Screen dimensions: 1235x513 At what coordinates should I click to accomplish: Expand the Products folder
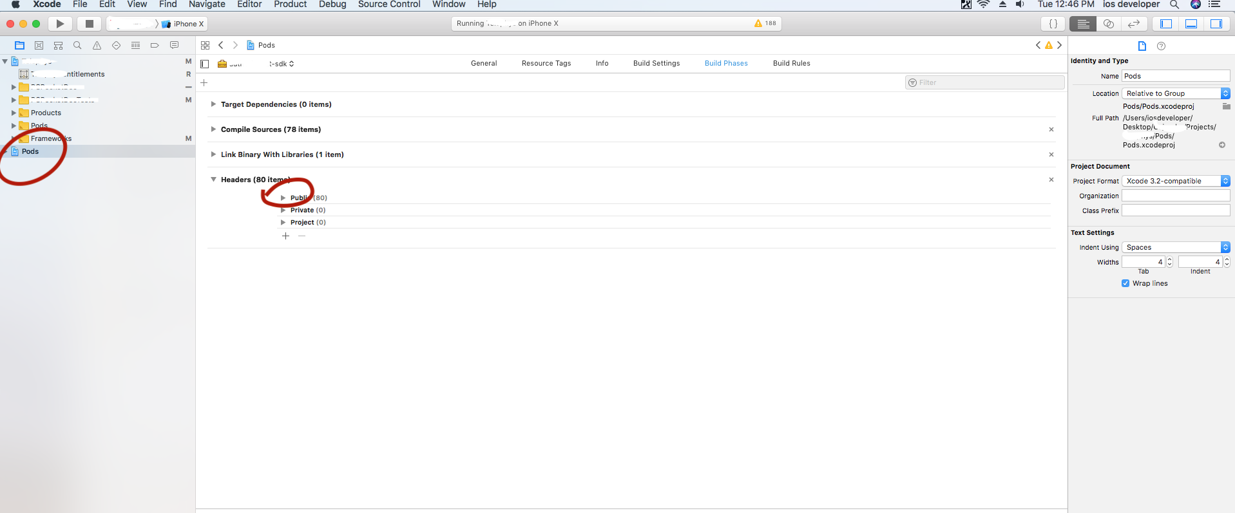coord(14,113)
